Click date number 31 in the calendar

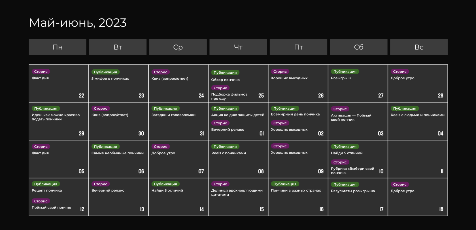point(202,133)
